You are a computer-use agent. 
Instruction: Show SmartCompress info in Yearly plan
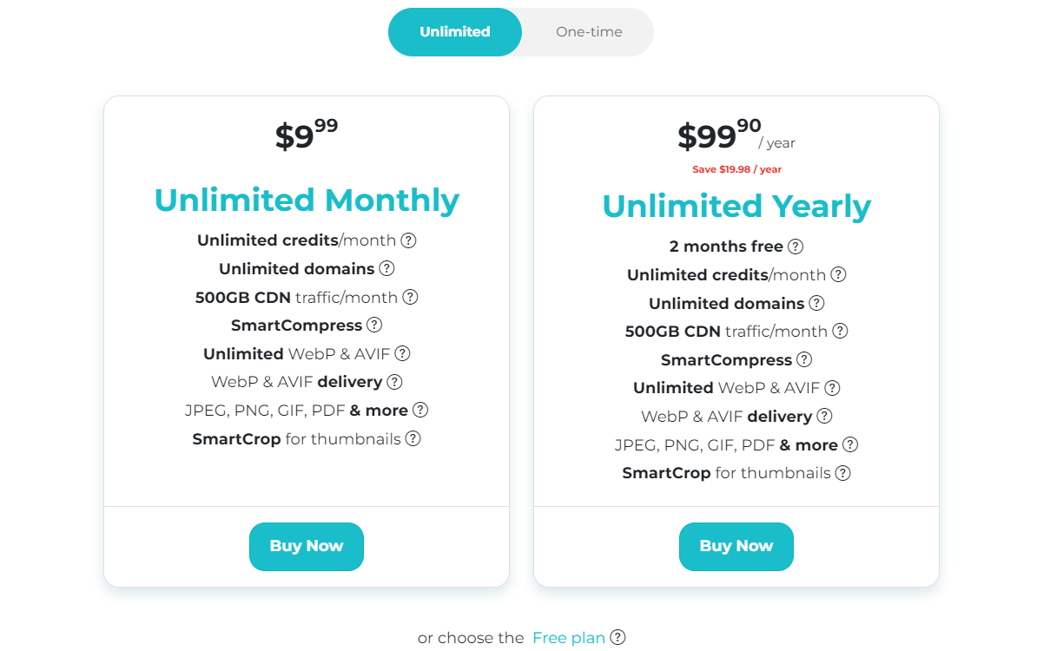click(804, 360)
